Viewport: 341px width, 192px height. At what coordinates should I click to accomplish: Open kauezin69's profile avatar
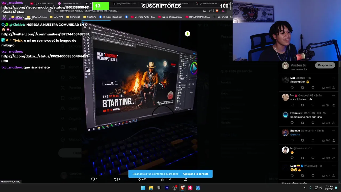285,97
